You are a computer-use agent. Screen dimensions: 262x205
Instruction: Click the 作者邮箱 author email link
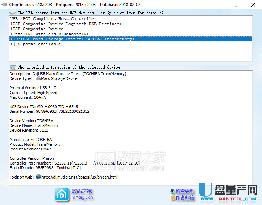tap(185, 198)
